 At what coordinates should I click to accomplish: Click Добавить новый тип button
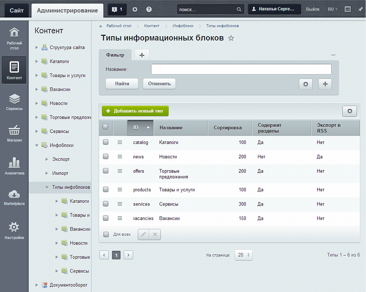[135, 111]
